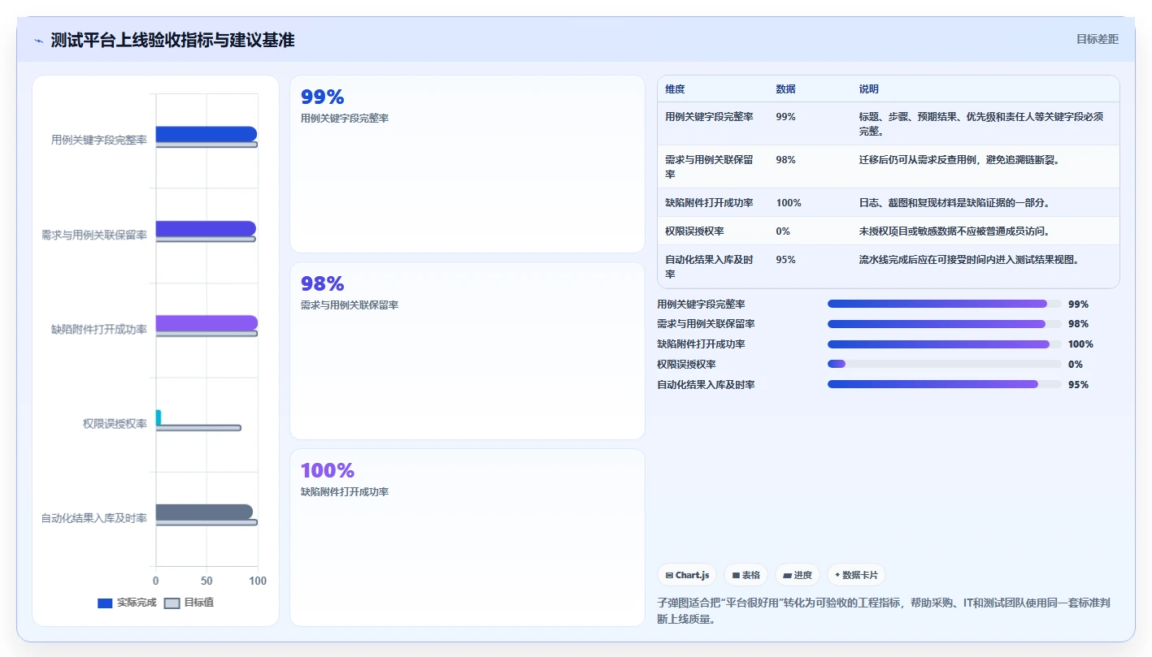Click the 98% metric card
This screenshot has height=657, width=1152.
point(467,351)
